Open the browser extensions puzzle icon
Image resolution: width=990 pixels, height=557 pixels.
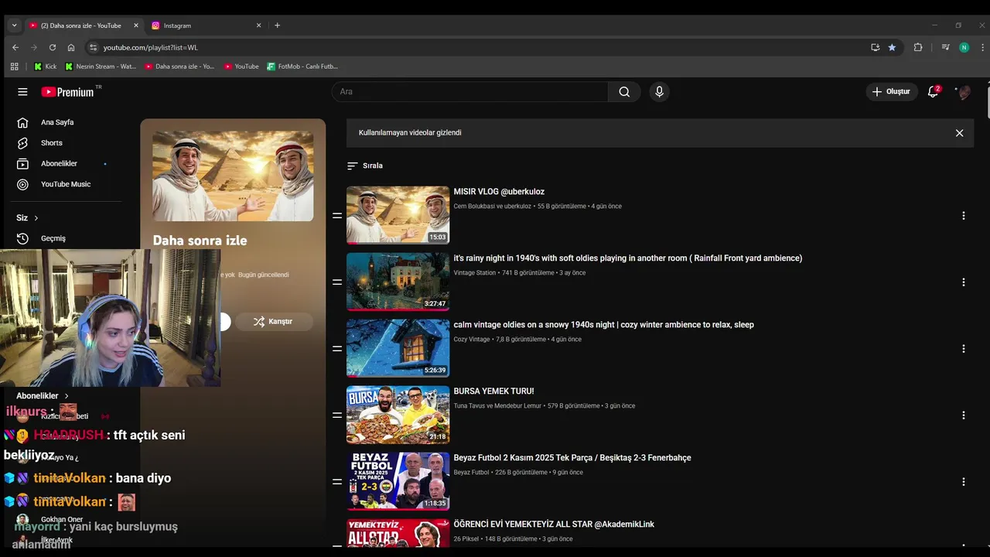(918, 47)
